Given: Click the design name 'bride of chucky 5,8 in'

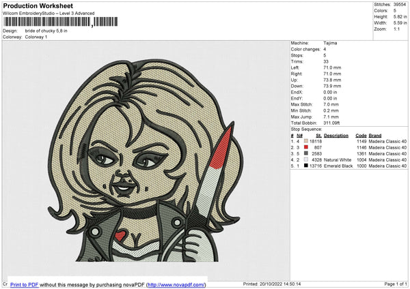Looking at the screenshot, I should 46,31.
